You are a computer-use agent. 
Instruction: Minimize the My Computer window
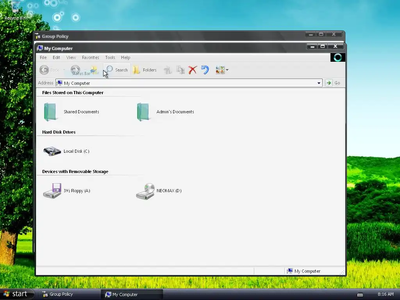(312, 46)
